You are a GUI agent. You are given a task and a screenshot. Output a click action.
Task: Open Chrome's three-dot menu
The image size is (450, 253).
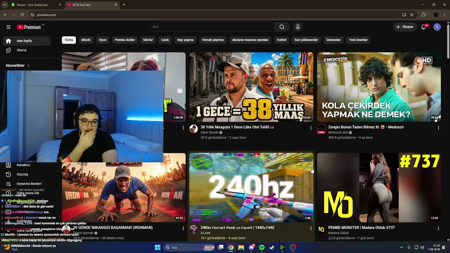pos(445,15)
